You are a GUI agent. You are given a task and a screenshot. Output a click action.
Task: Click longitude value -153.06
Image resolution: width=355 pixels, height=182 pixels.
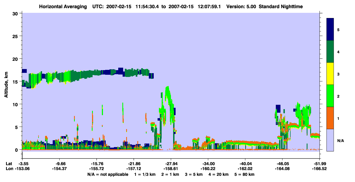click(22, 169)
